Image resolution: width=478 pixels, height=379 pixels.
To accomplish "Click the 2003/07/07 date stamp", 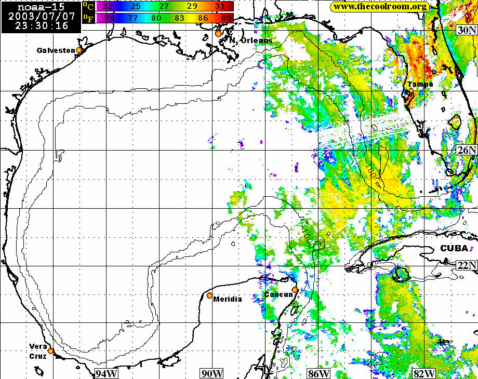I will point(42,16).
